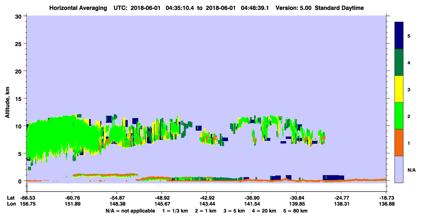Click longitude value 136.88
This screenshot has height=220, width=429.
(387, 204)
